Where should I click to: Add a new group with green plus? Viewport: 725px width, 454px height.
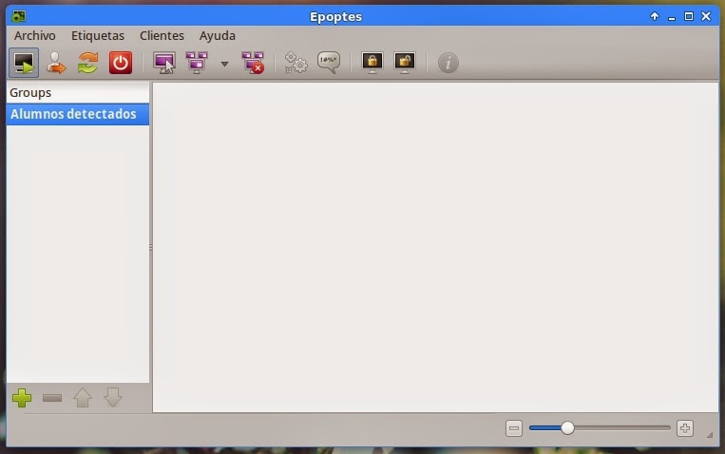coord(22,398)
